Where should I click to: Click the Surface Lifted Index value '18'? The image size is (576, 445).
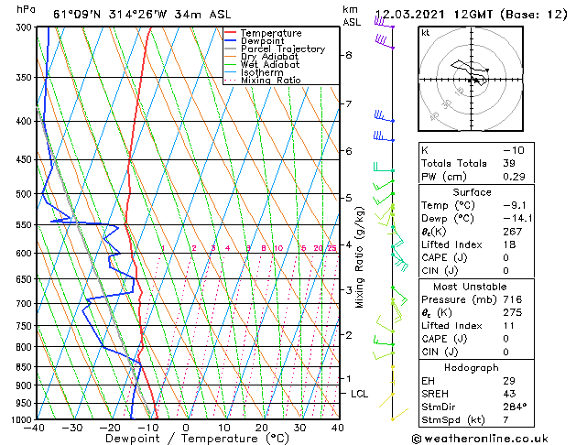pos(509,244)
